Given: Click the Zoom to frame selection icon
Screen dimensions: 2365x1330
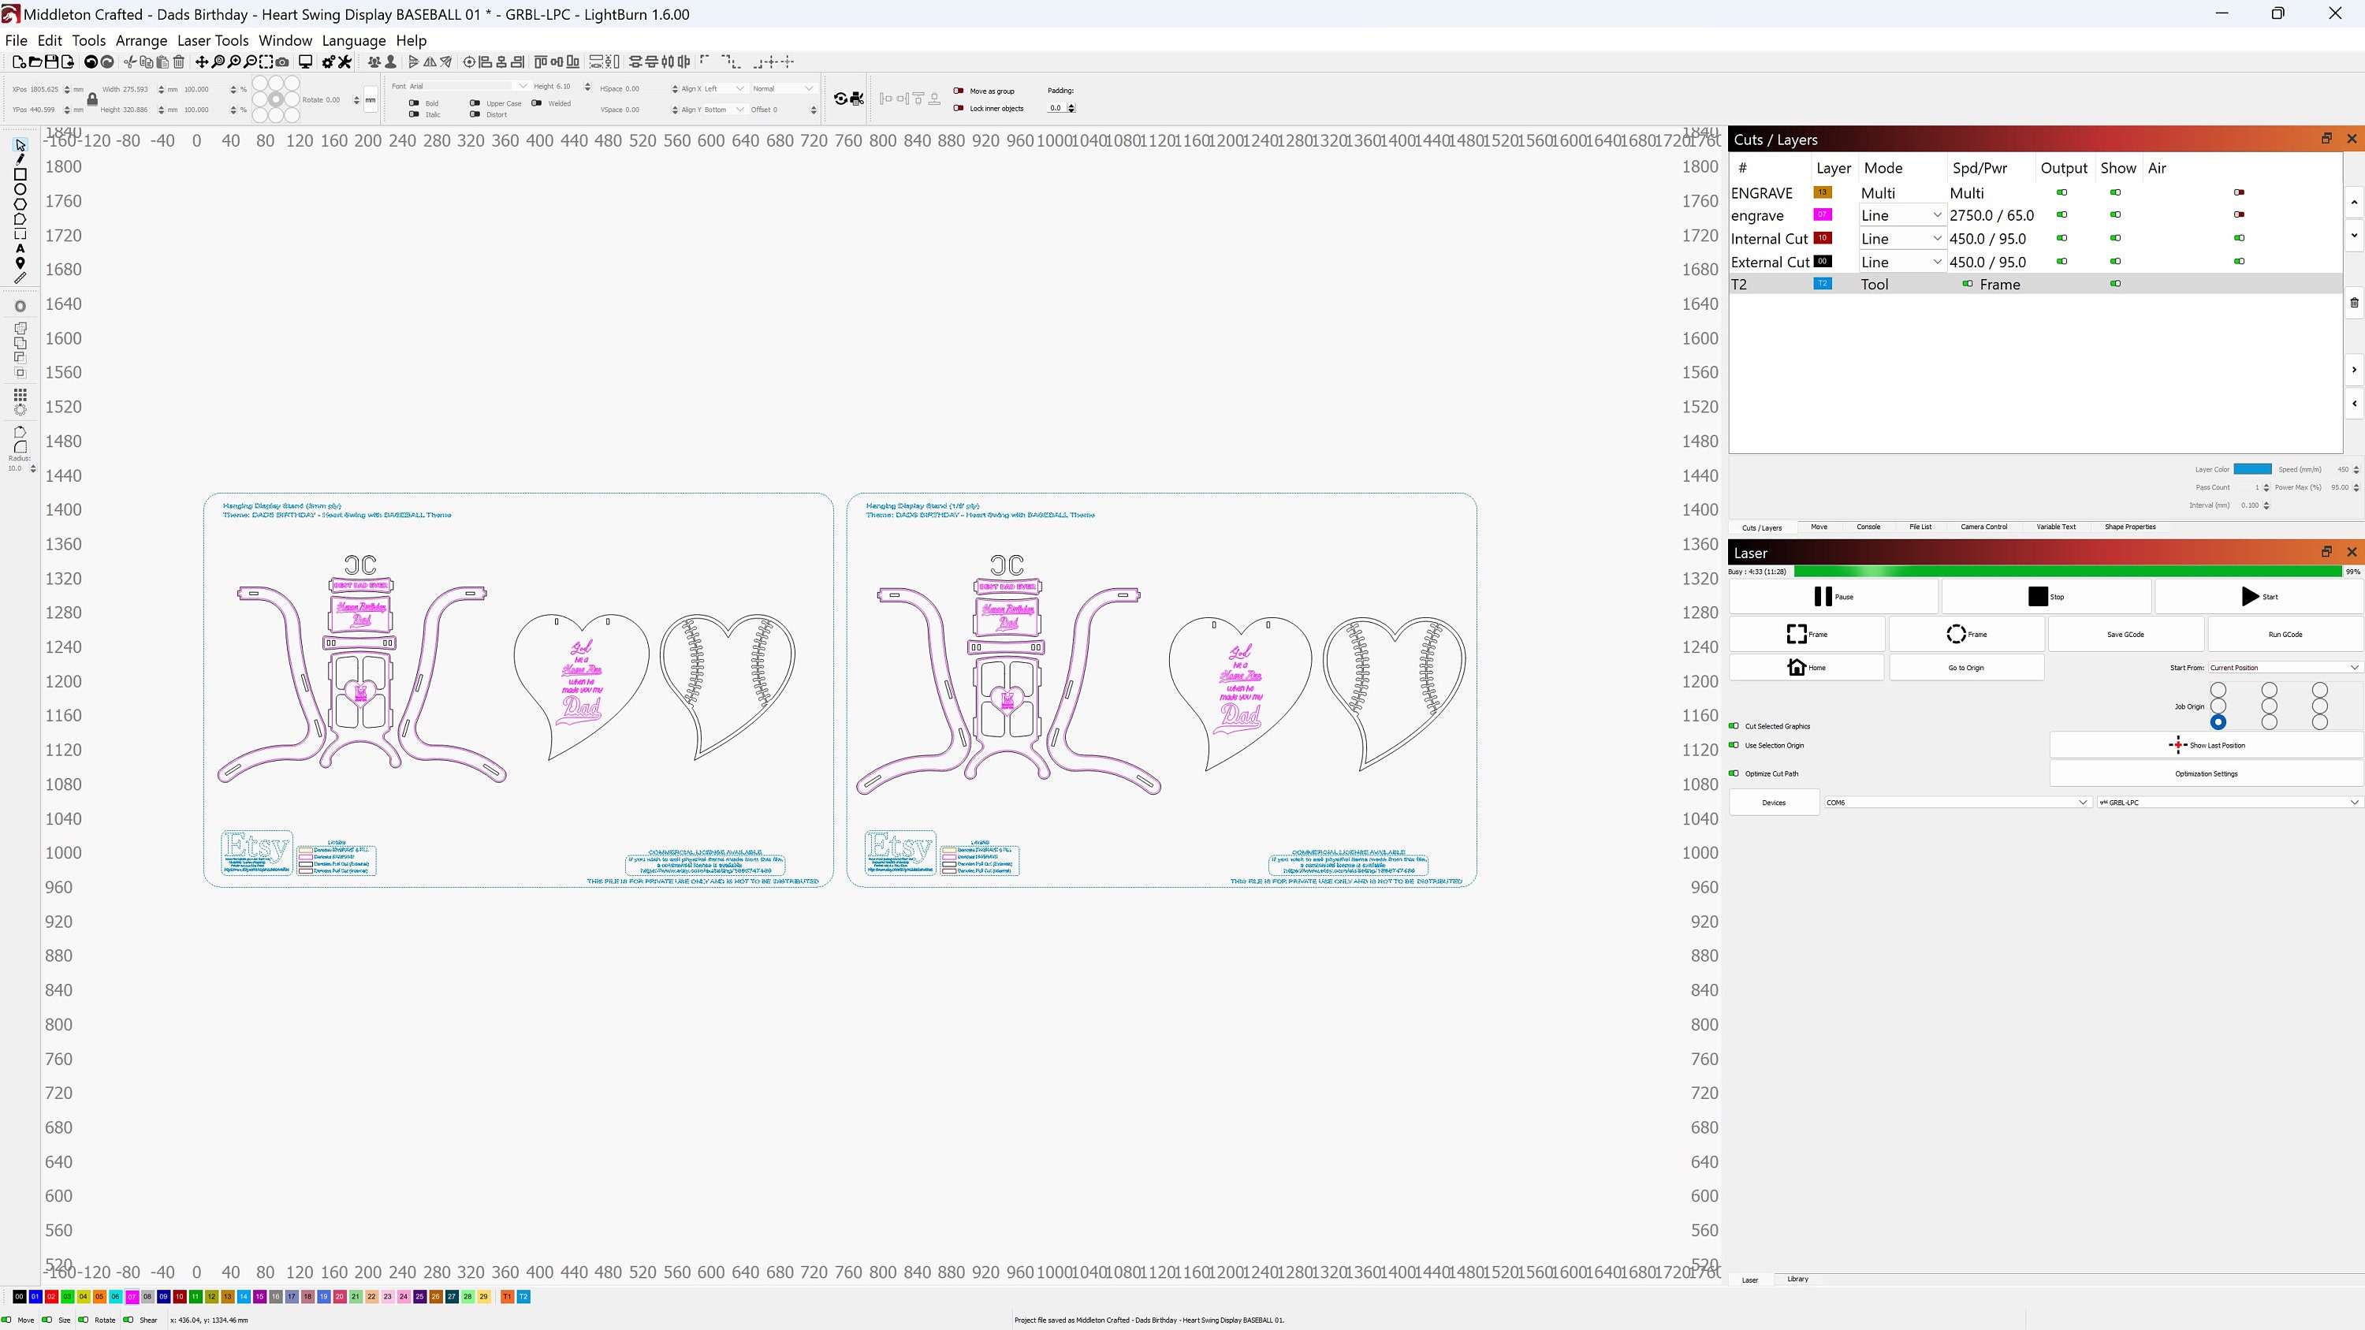Looking at the screenshot, I should pos(266,62).
